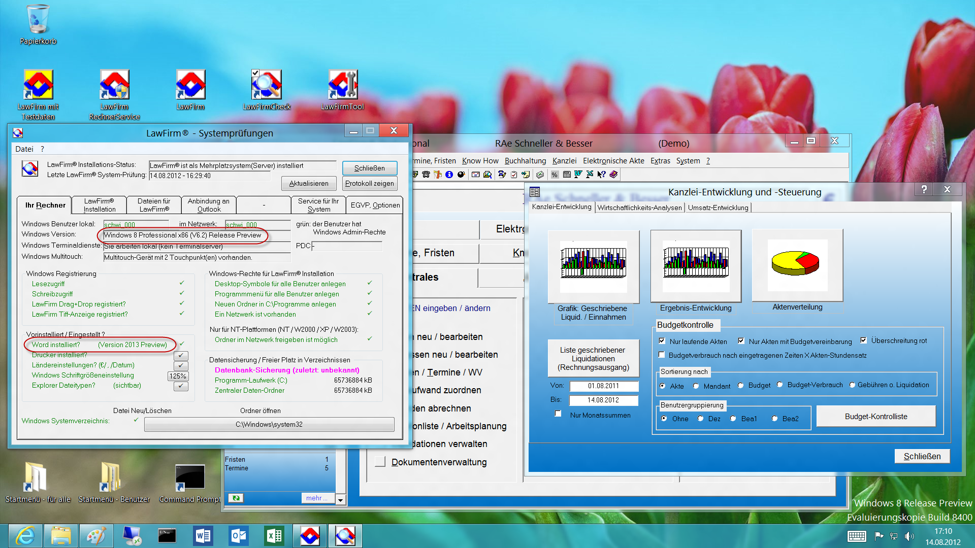Image resolution: width=975 pixels, height=548 pixels.
Task: Click Excel icon in the taskbar
Action: pos(274,536)
